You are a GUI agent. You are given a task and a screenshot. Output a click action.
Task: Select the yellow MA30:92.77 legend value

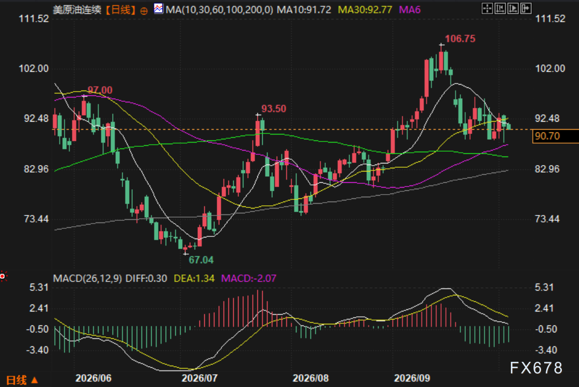pyautogui.click(x=365, y=10)
